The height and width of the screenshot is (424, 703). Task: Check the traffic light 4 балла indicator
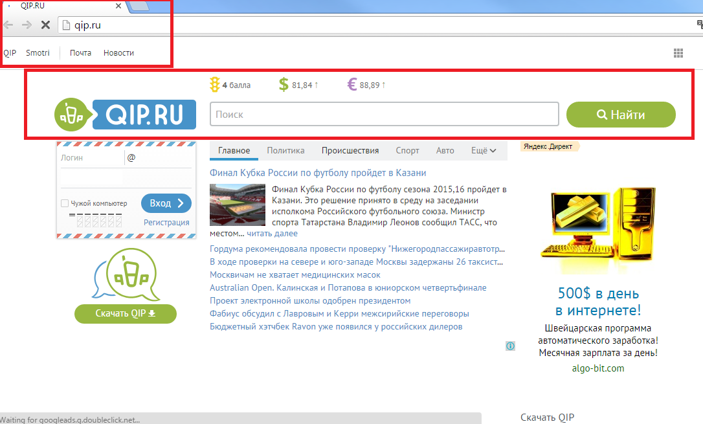pyautogui.click(x=230, y=85)
